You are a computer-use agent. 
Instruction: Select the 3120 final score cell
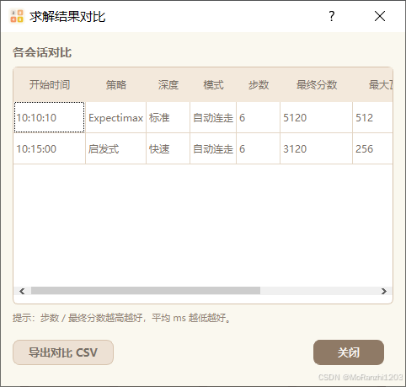pos(316,148)
